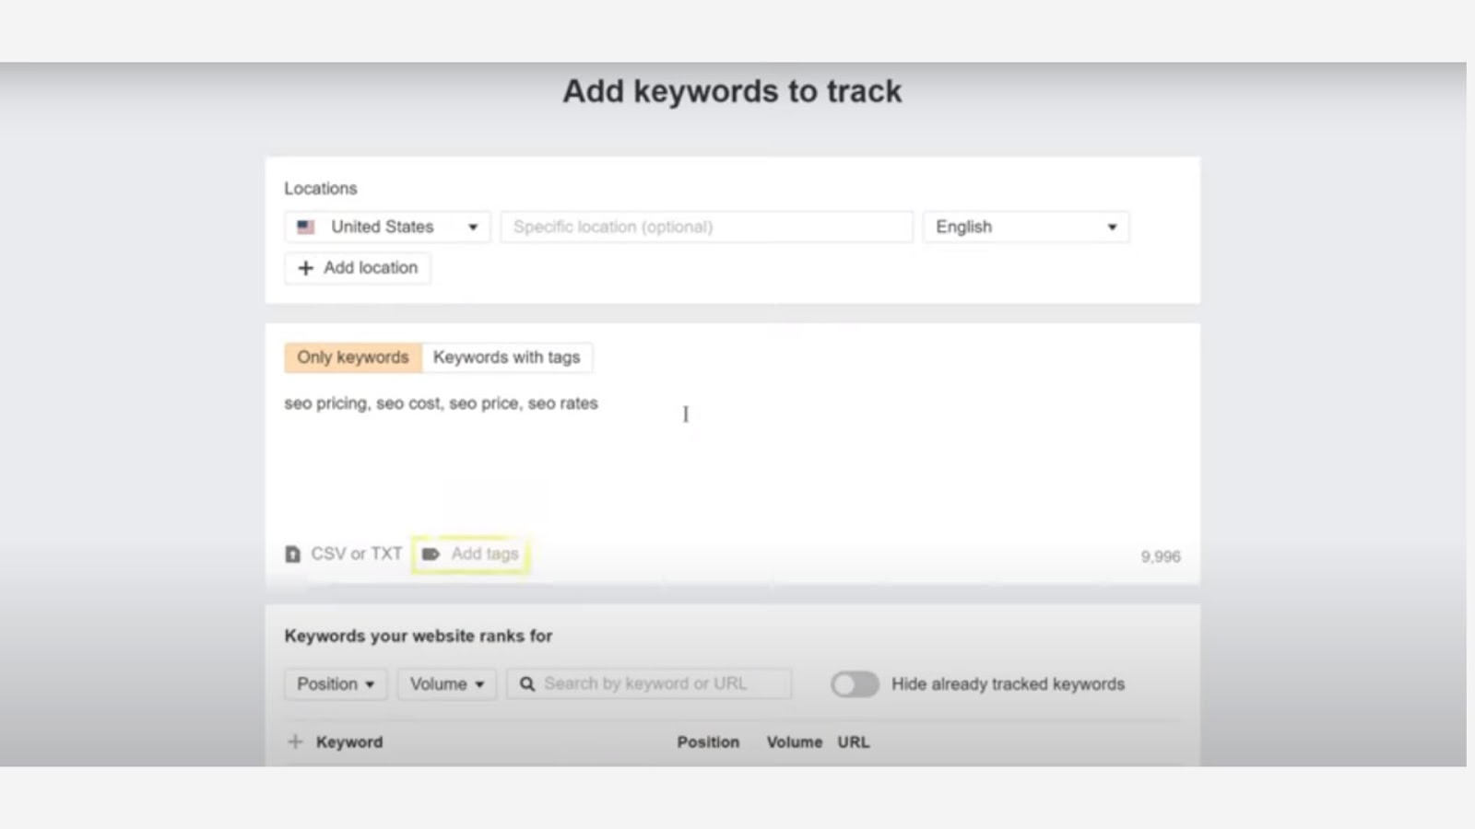This screenshot has width=1475, height=829.
Task: Click the Volume column header
Action: [x=794, y=742]
